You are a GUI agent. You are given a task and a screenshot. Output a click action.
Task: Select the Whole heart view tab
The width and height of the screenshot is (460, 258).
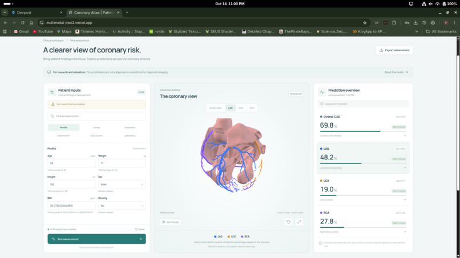[216, 108]
